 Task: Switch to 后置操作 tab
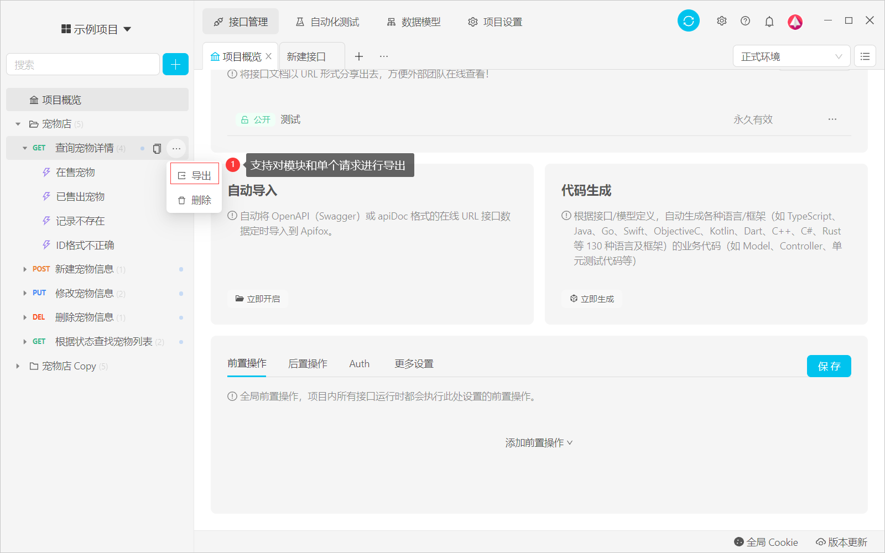tap(308, 363)
